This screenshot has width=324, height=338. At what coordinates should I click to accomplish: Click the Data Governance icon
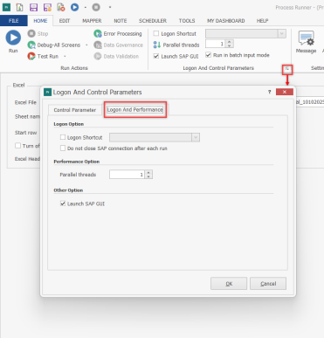pos(98,45)
